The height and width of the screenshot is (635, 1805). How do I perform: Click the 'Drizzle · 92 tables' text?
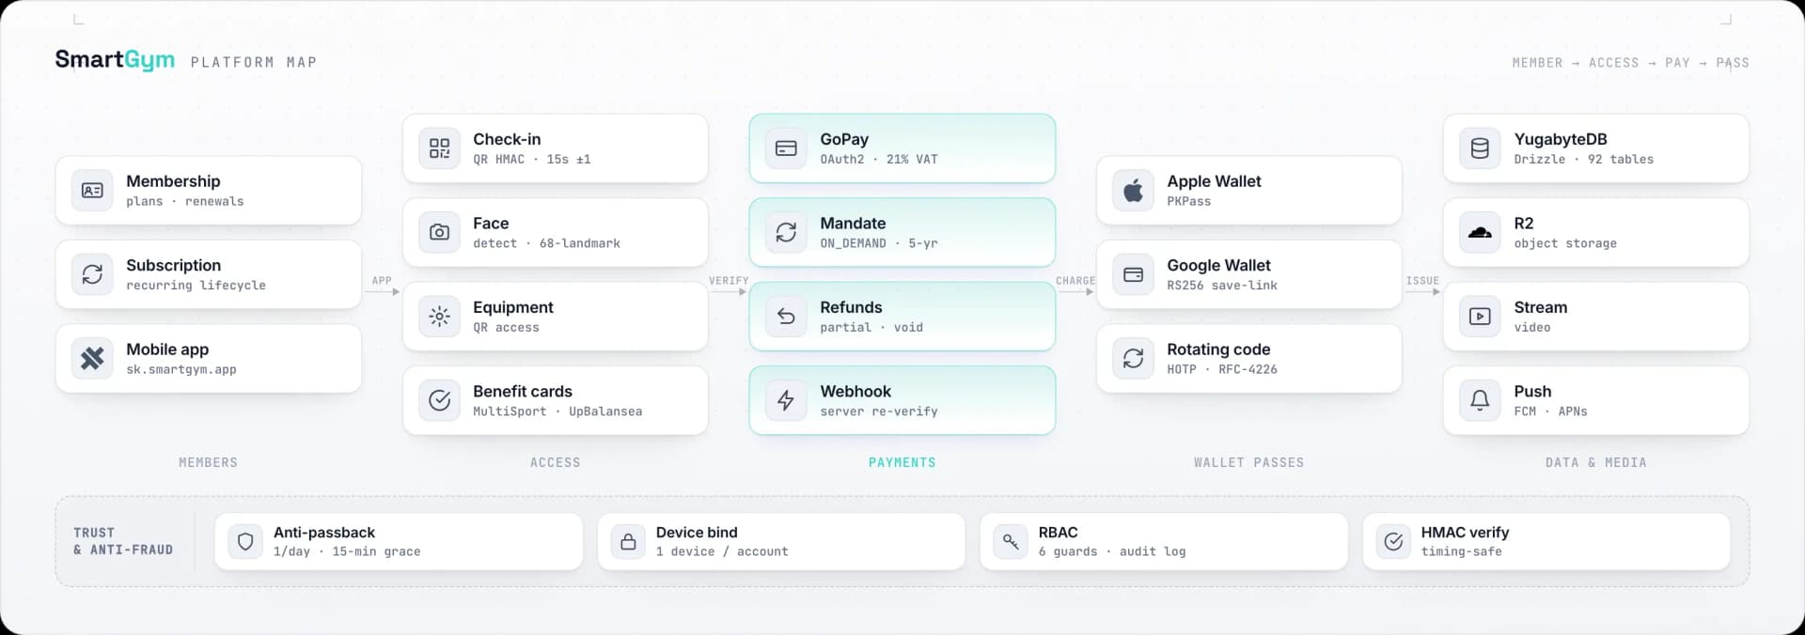point(1583,160)
